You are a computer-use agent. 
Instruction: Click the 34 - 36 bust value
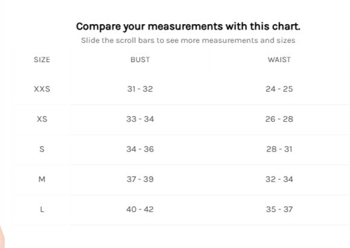[140, 149]
